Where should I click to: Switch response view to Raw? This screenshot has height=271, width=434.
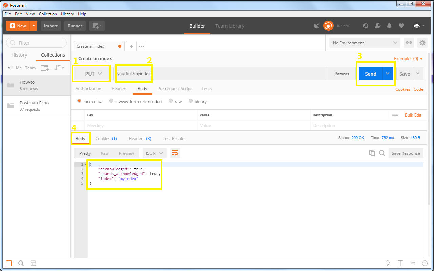point(105,153)
